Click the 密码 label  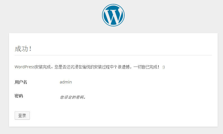(19, 96)
